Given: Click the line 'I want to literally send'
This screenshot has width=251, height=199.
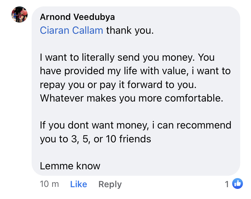Looking at the screenshot, I should pyautogui.click(x=127, y=57).
